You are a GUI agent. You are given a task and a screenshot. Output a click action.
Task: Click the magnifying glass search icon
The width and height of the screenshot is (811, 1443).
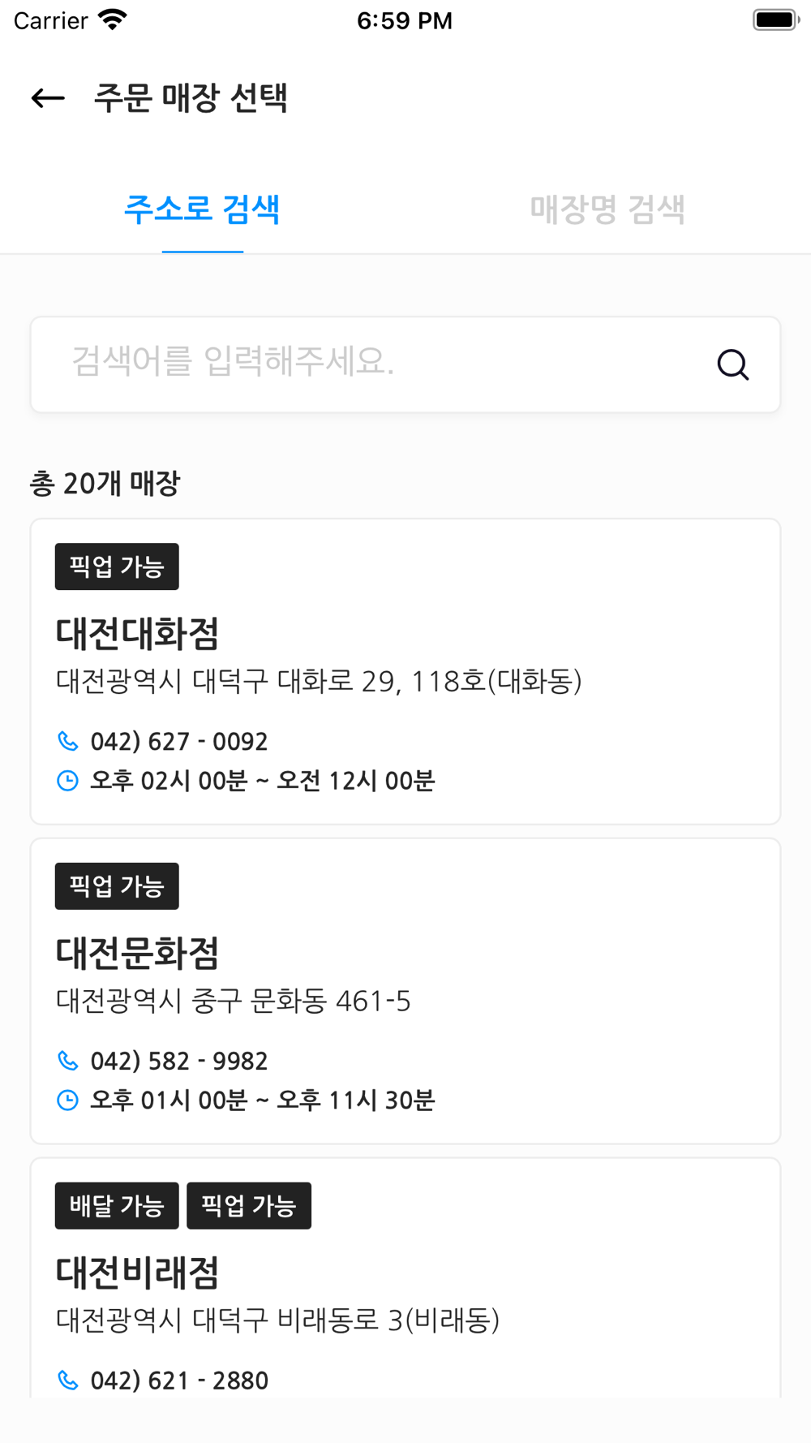click(733, 364)
